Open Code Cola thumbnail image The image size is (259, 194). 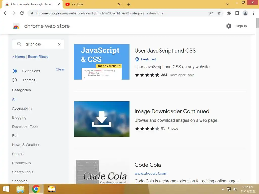102,172
